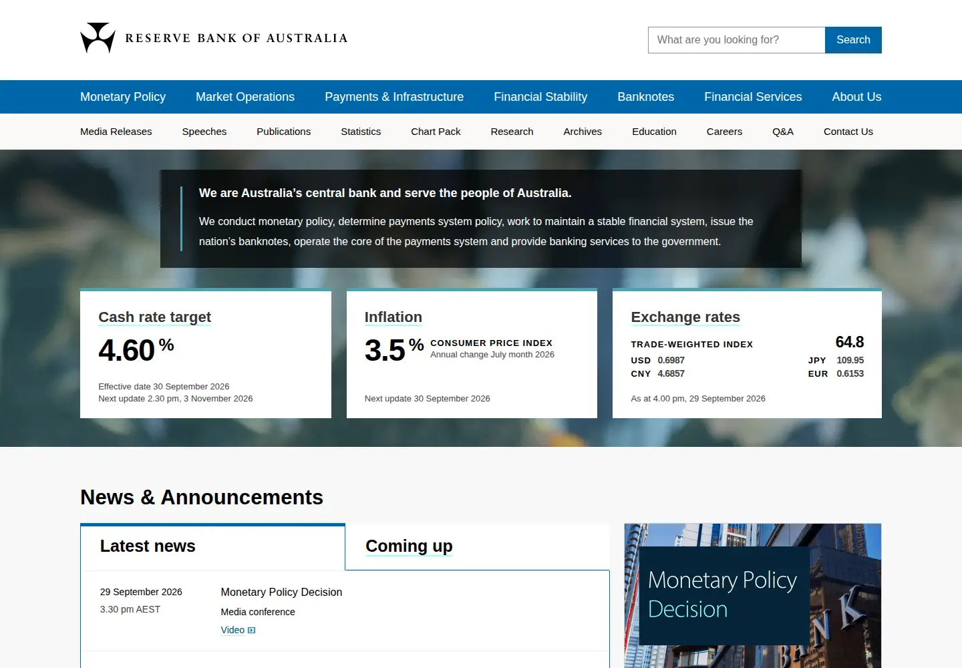
Task: Switch to the Coming up tab
Action: (x=478, y=546)
